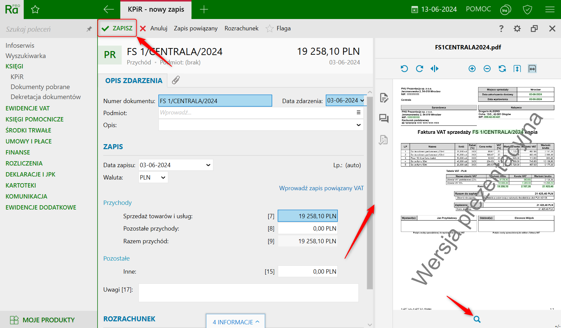Viewport: 561px width, 328px height.
Task: Toggle the Flaga star on the record
Action: click(x=269, y=29)
